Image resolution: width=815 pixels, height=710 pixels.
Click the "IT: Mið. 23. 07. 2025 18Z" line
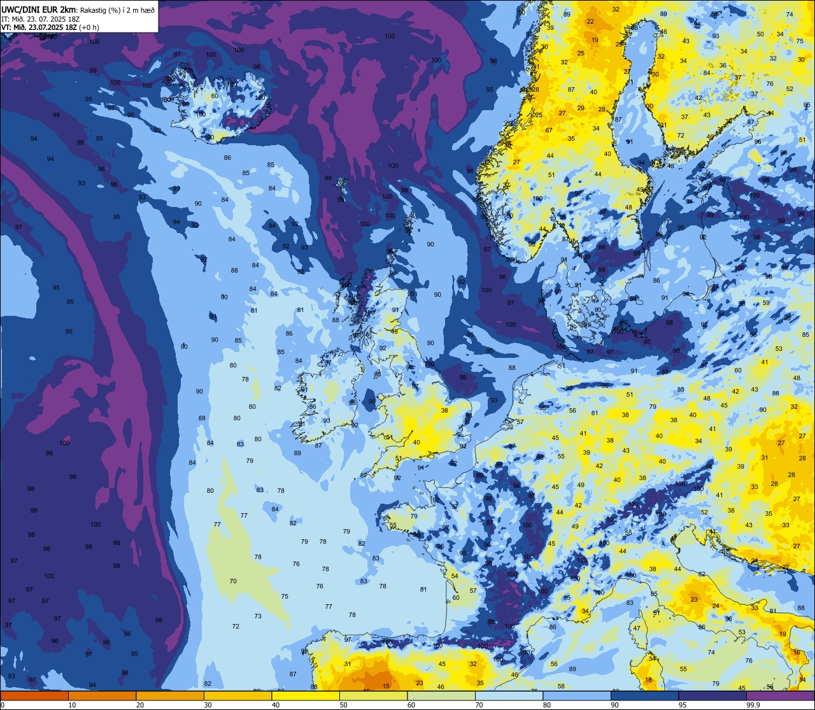point(40,18)
